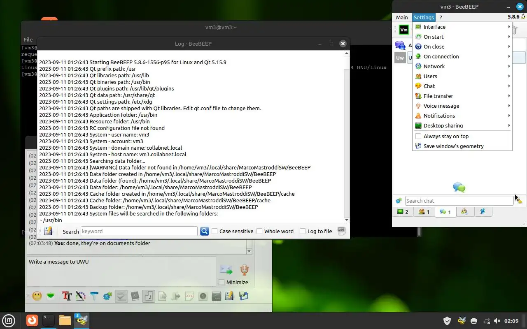Click the code tag icon in chat toolbar
This screenshot has width=527, height=329.
[x=189, y=296]
